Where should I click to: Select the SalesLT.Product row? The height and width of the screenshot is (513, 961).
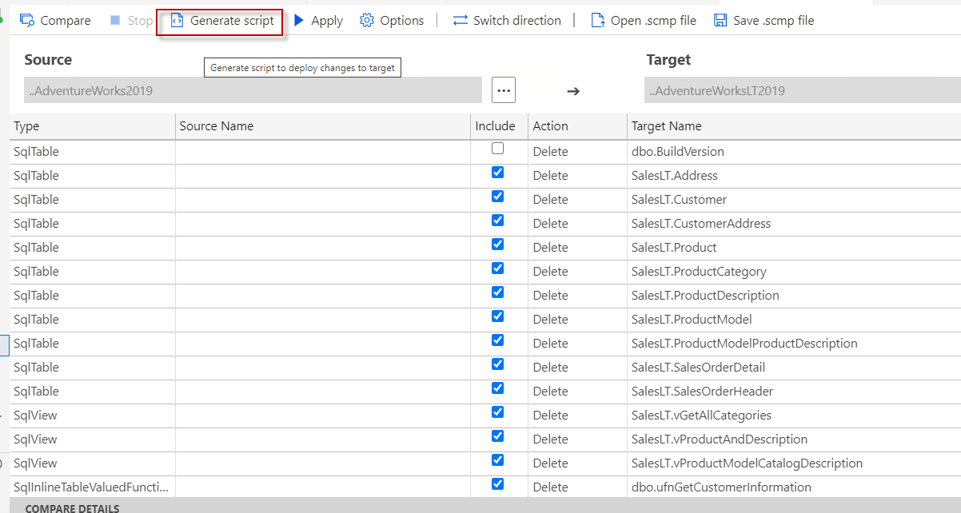(673, 248)
